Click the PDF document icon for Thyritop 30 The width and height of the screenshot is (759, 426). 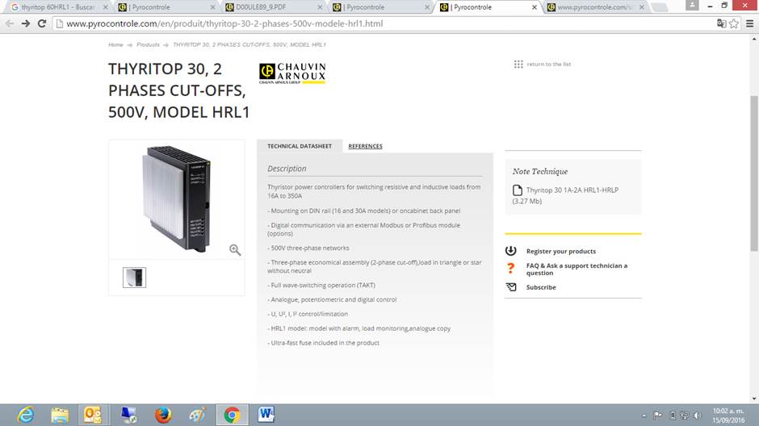(x=518, y=190)
